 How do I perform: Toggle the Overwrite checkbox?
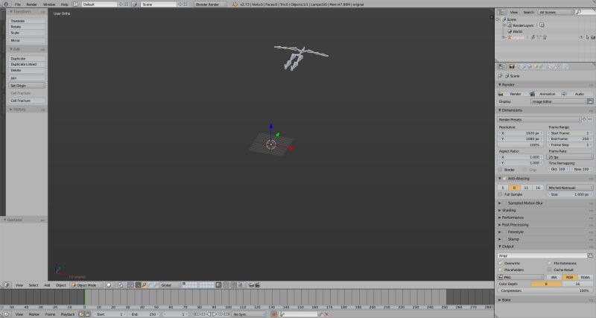501,264
